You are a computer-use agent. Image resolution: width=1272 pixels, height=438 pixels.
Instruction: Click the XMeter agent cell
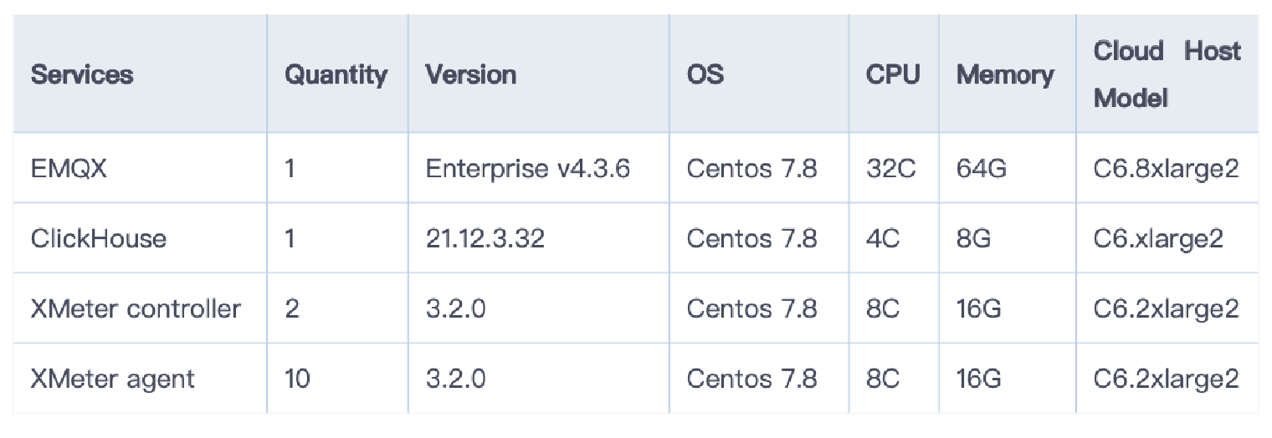(113, 379)
